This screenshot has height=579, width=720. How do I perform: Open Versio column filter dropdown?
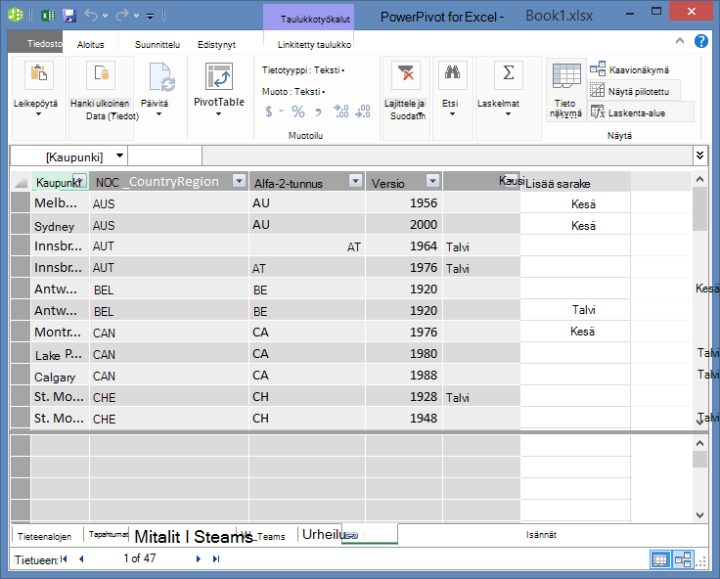tap(432, 181)
